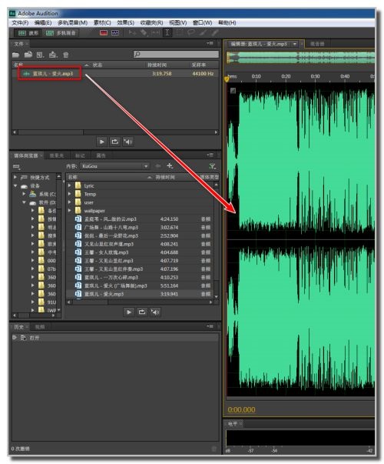Click Open File folder icon in 文件 panel

click(x=15, y=55)
